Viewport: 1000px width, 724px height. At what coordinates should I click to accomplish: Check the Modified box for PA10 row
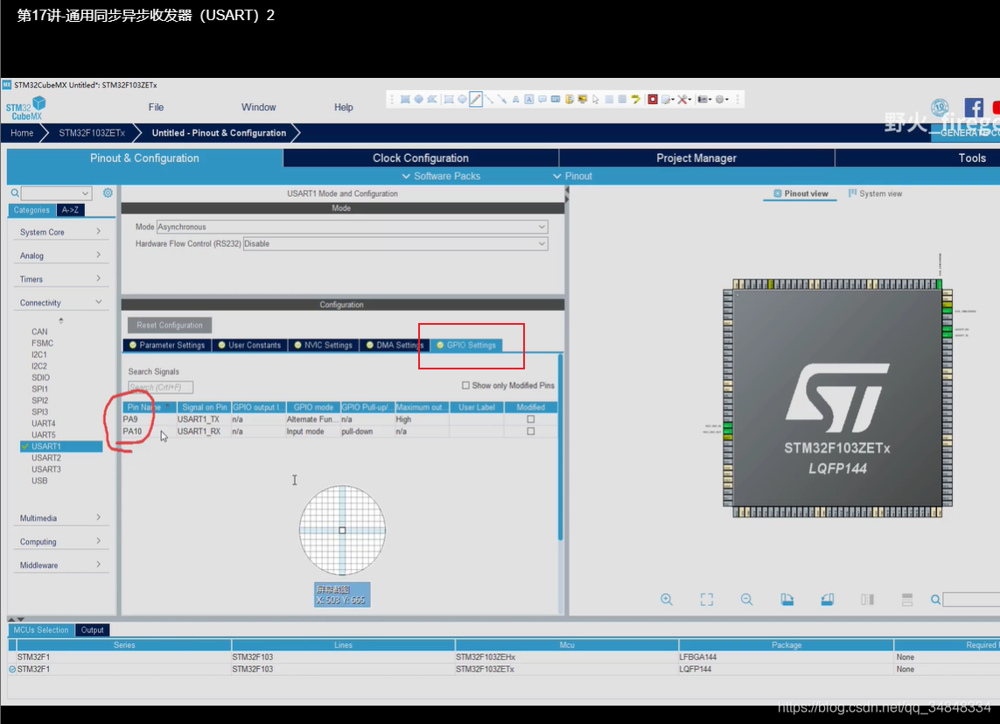(x=530, y=432)
